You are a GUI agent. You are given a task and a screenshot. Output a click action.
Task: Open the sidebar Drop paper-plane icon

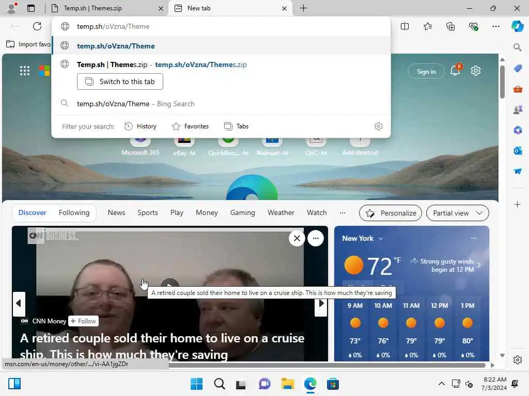pyautogui.click(x=518, y=171)
